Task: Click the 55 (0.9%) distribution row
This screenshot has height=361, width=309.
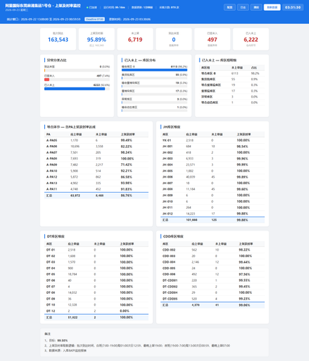Action: pos(154,77)
